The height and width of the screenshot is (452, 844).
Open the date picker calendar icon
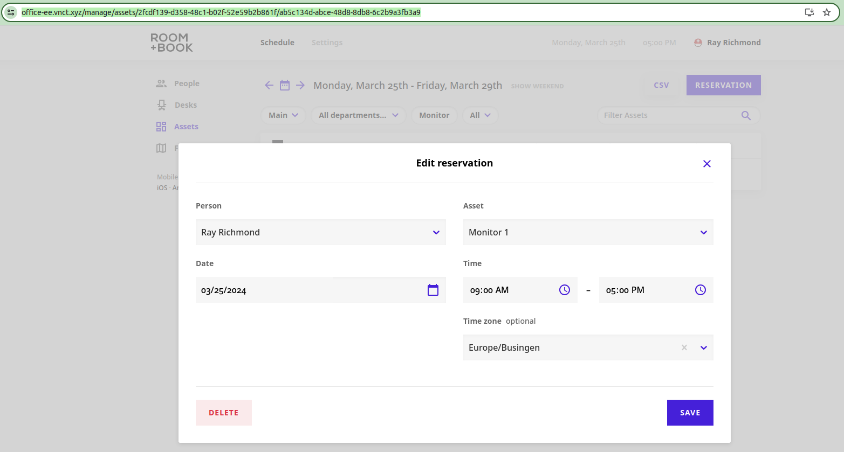tap(433, 290)
